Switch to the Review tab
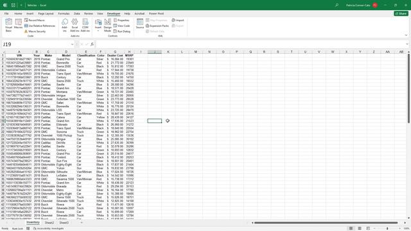Screen dimensions: 411x231 pos(89,13)
